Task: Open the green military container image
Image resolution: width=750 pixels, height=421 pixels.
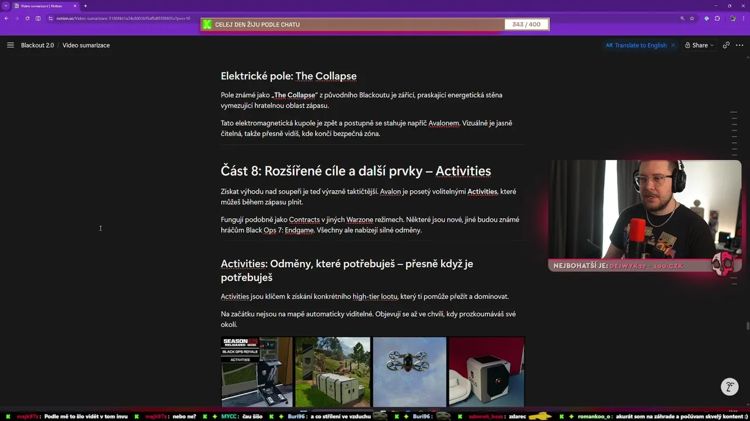Action: tap(333, 371)
